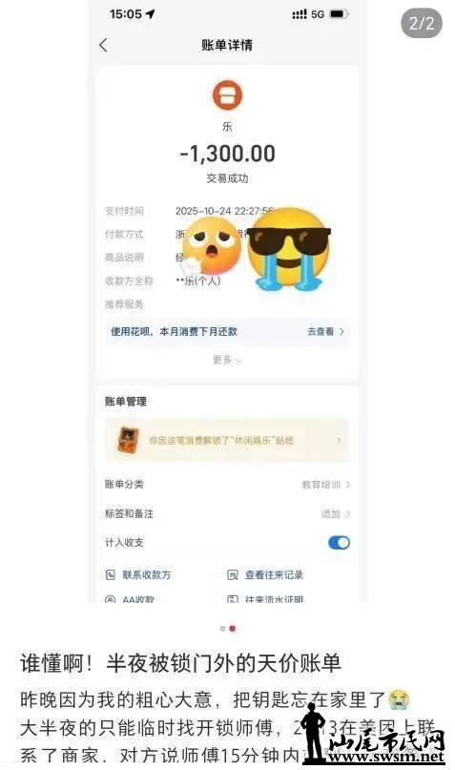This screenshot has width=455, height=770.
Task: Click the sticker reward thumbnail icon
Action: click(x=127, y=440)
